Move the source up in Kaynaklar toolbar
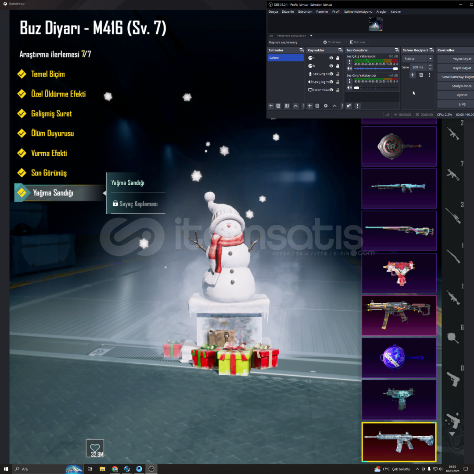 [x=334, y=106]
